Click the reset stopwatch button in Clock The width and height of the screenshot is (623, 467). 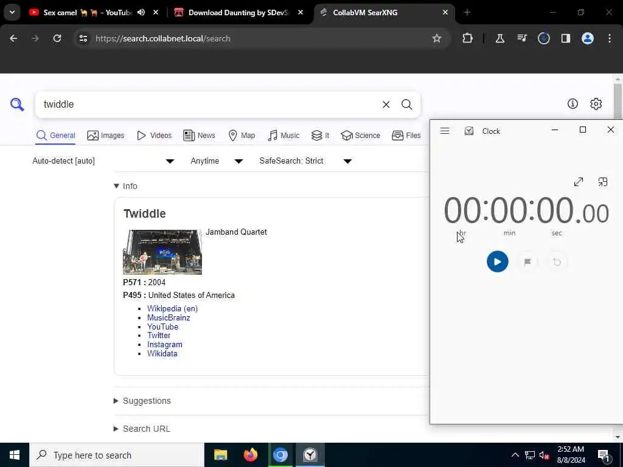(x=557, y=262)
